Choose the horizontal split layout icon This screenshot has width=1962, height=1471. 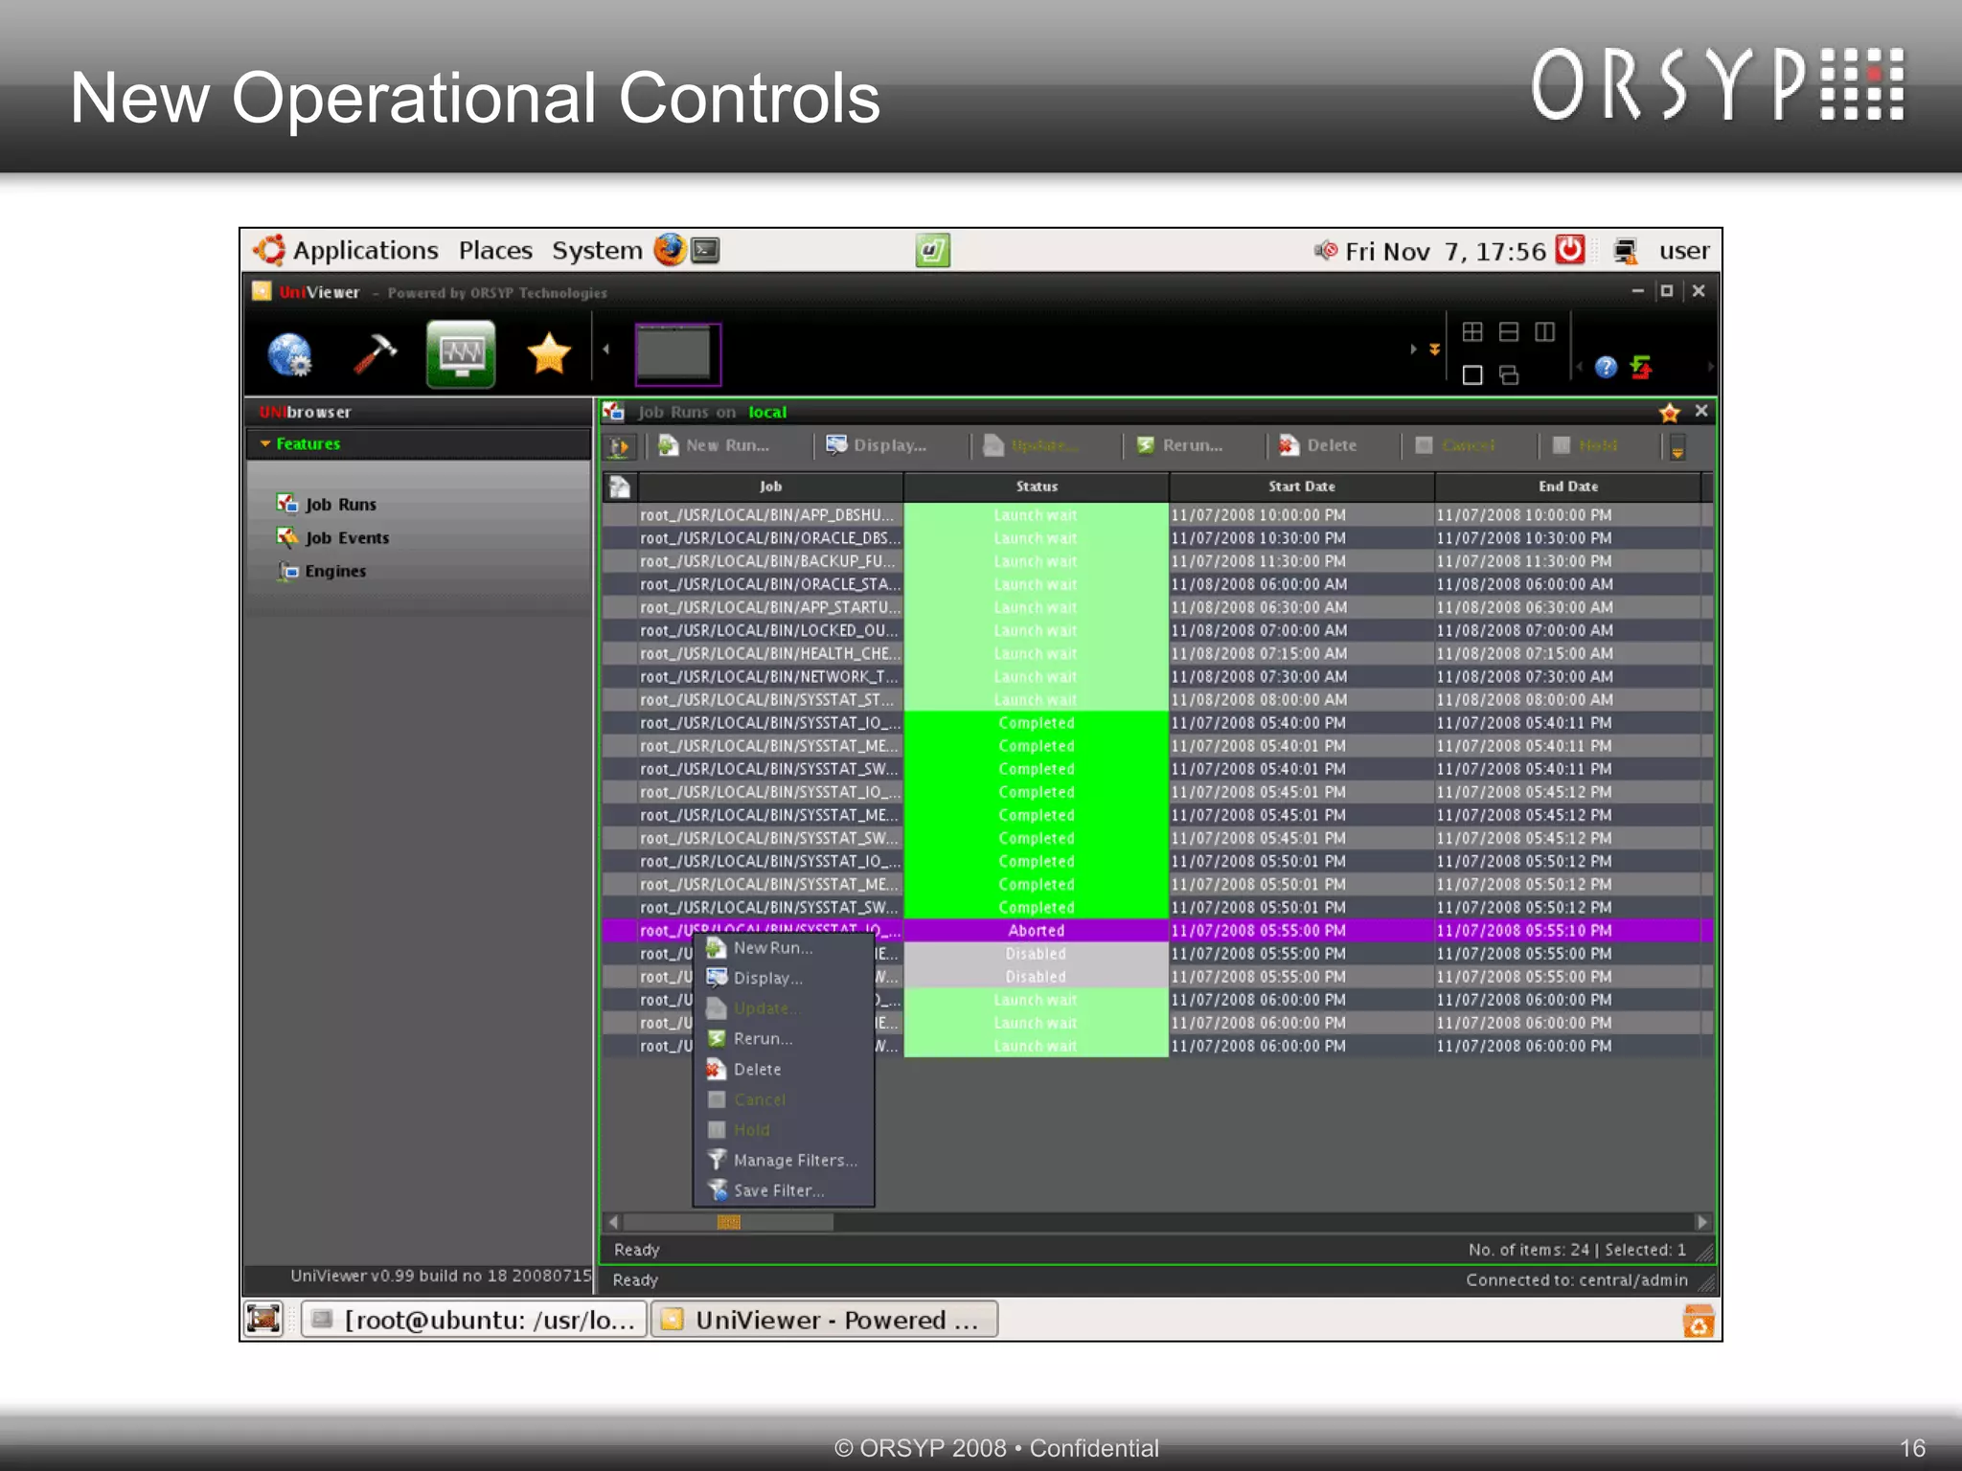click(1509, 331)
